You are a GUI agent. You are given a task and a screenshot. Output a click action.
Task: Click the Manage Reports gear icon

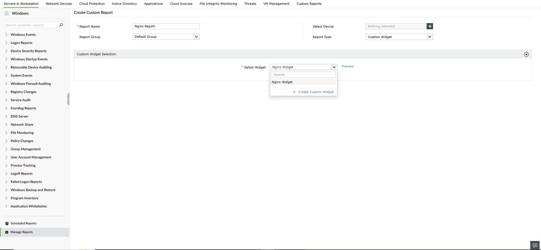point(7,232)
